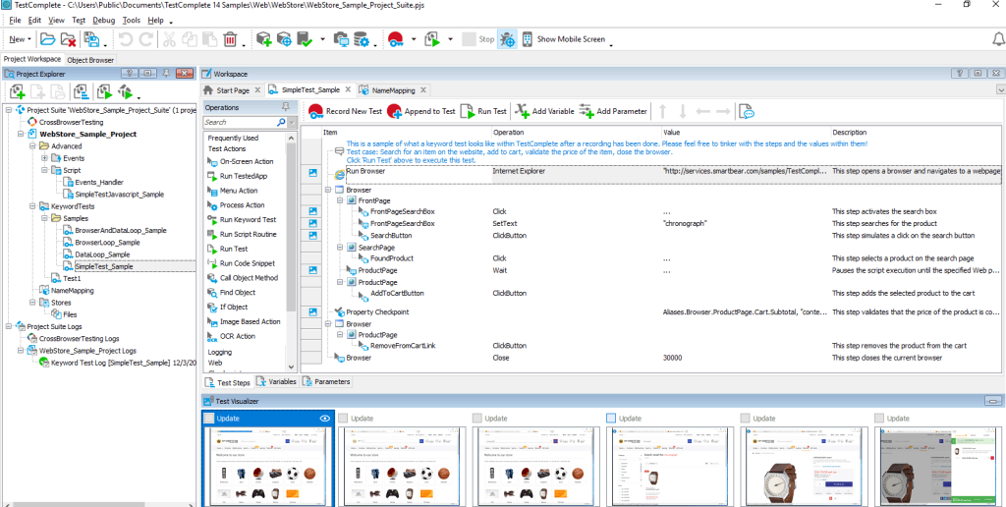Click the Save All toolbar icon
This screenshot has height=507, width=1006.
tap(92, 39)
